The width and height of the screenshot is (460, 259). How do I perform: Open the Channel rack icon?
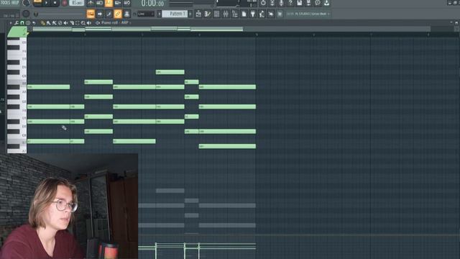[x=217, y=14]
